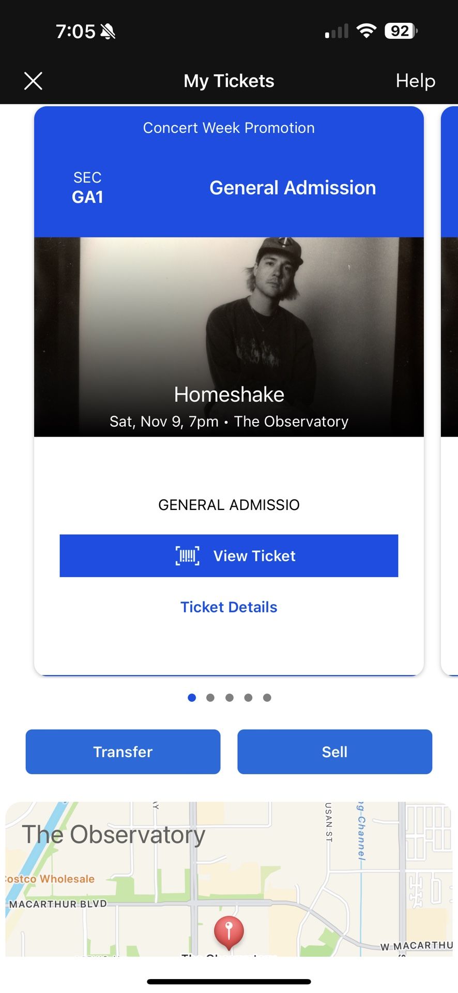Select the fourth ticket page dot
This screenshot has width=458, height=993.
click(x=248, y=698)
